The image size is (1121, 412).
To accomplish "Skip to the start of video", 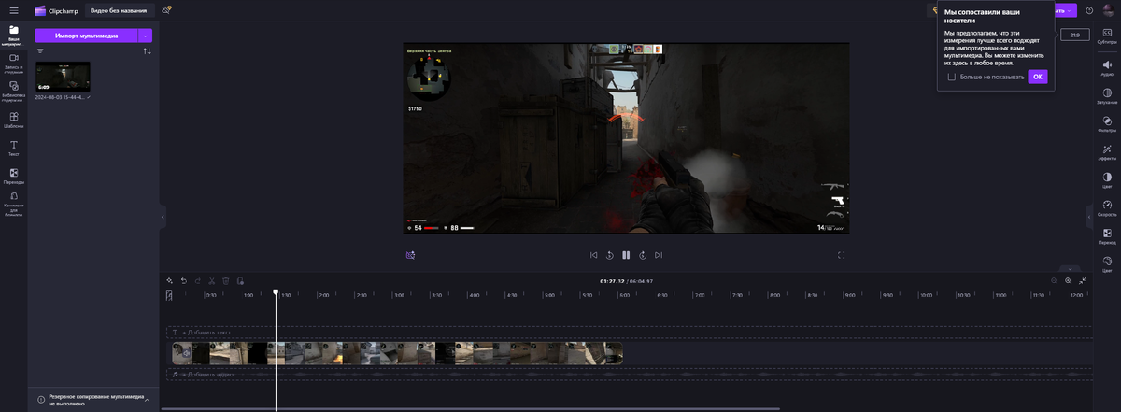I will point(593,254).
